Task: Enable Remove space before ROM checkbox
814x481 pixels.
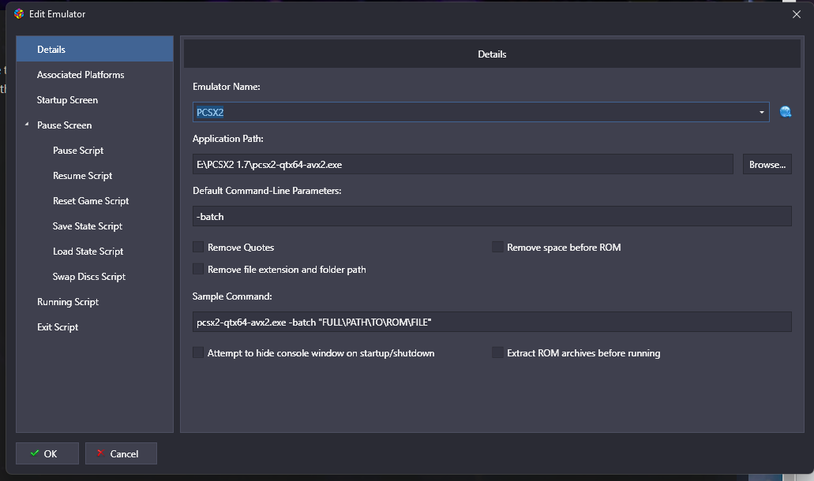Action: point(497,247)
